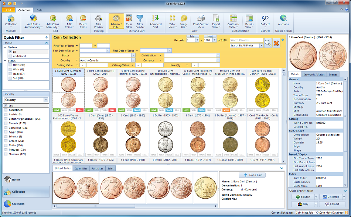Click the Colnect quick search button
The image size is (351, 217).
pos(332,204)
